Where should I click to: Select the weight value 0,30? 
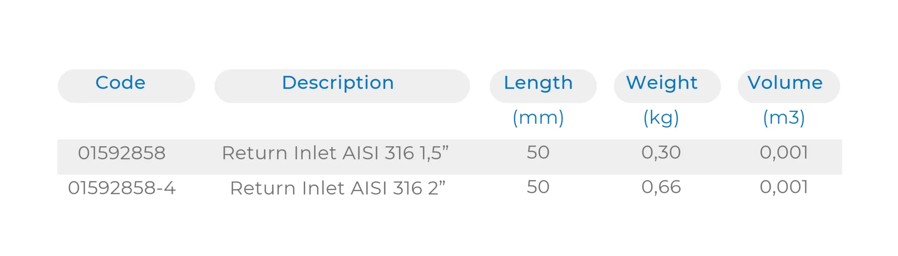pos(661,153)
